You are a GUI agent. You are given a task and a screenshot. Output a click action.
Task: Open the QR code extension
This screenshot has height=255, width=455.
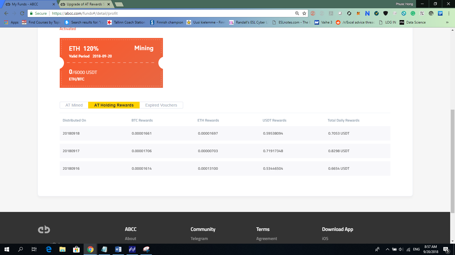(x=422, y=13)
